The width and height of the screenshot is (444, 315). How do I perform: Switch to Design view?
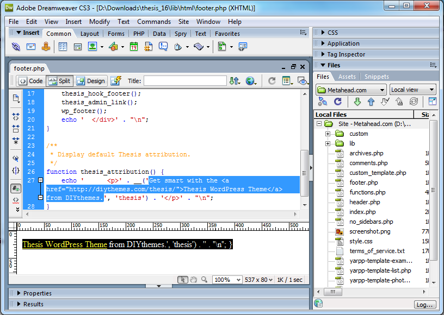point(91,81)
